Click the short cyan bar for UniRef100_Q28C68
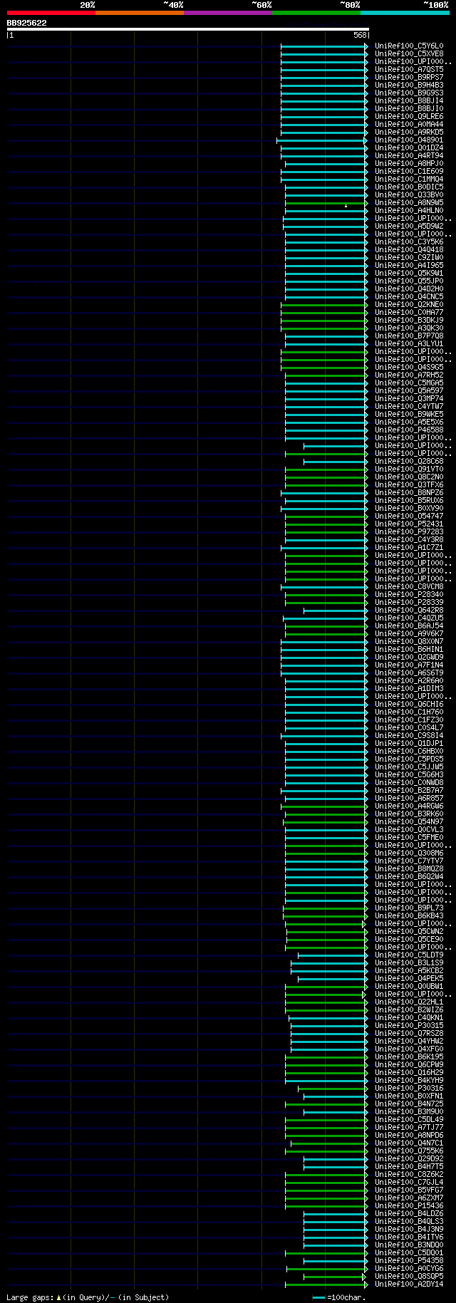456x1303 pixels. point(336,462)
